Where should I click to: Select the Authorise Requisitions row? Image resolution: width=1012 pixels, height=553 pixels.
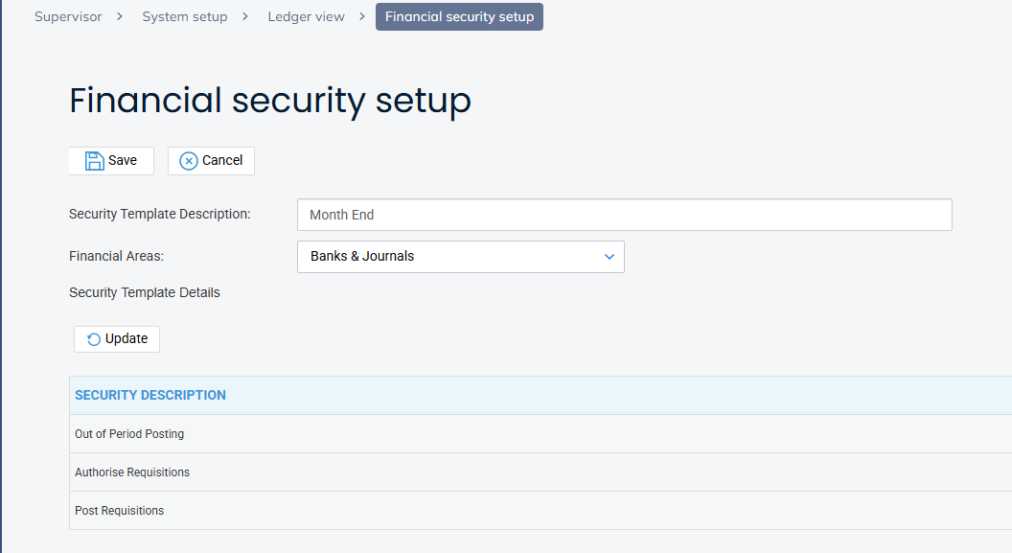[x=132, y=472]
